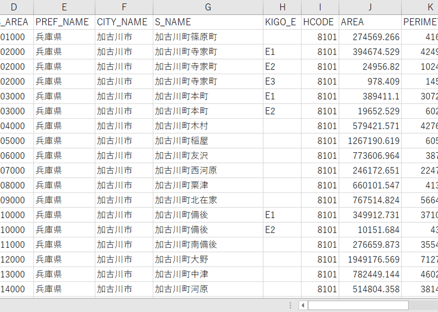Click cell 加古川町木村
438x312 pixels.
208,126
